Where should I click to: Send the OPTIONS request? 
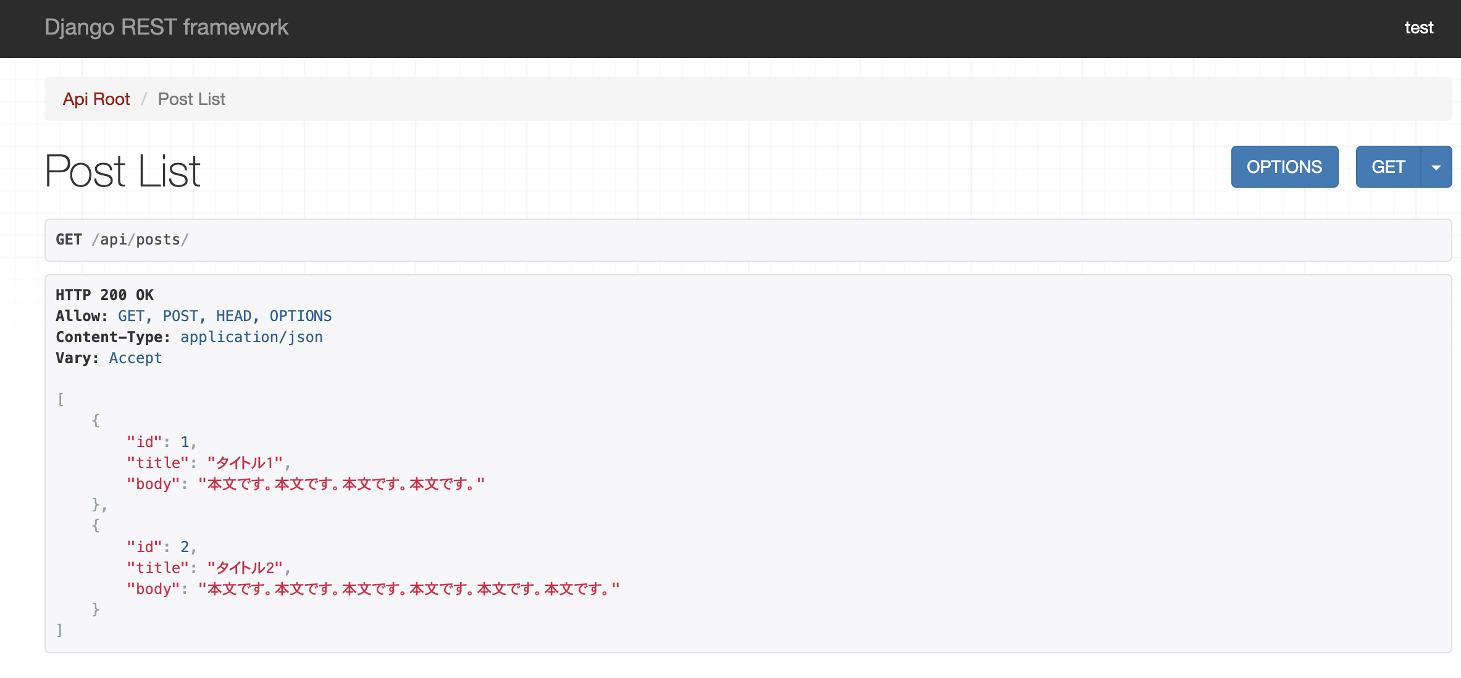[x=1284, y=166]
